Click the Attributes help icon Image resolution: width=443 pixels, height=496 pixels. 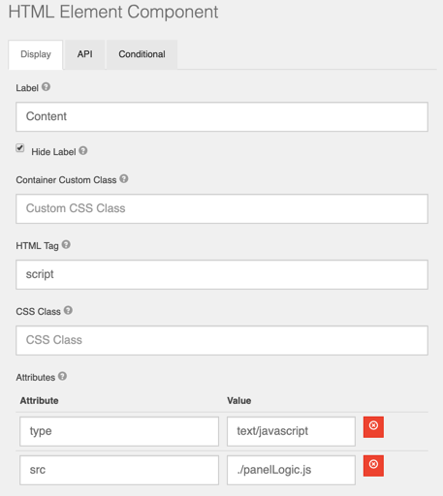(62, 376)
